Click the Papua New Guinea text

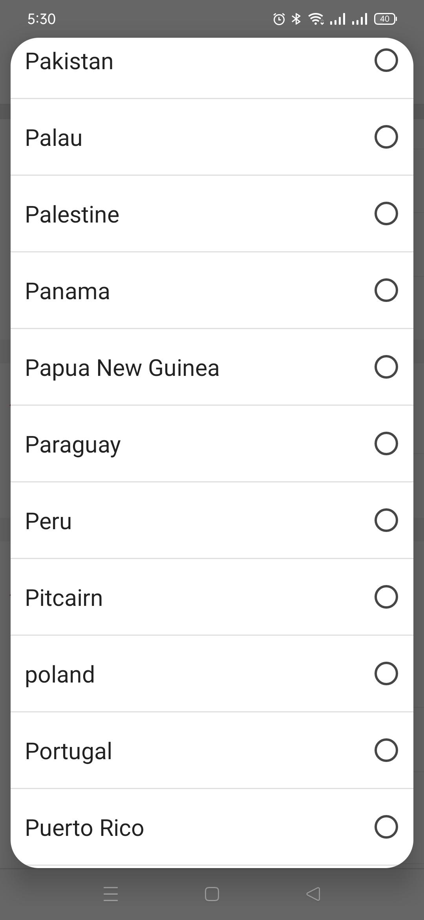tap(122, 368)
